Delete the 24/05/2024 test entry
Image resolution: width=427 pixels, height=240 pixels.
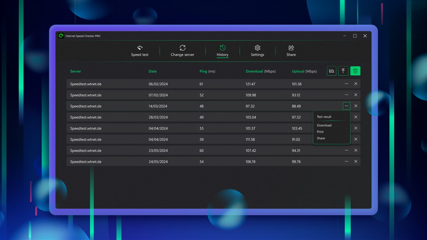point(356,161)
